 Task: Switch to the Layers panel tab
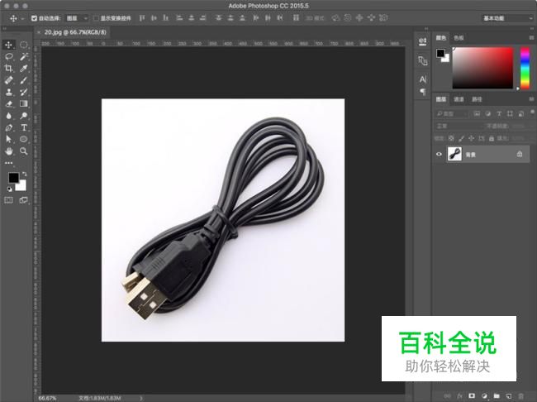[441, 99]
